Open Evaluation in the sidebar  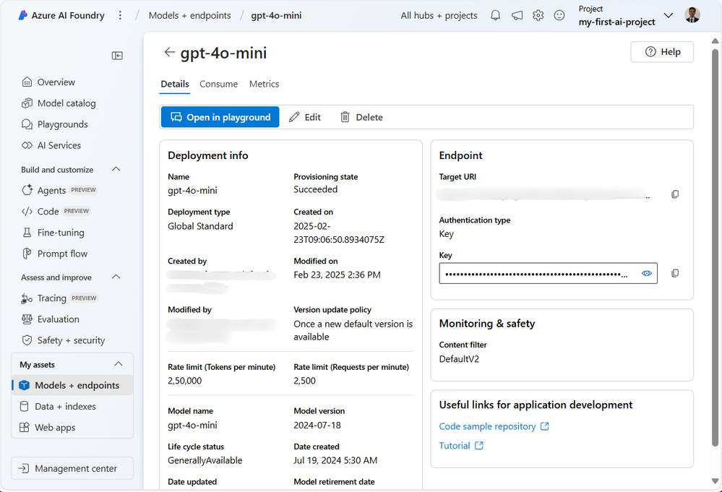point(50,319)
